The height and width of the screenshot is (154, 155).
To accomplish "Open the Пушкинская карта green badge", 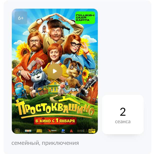I will (x=85, y=18).
